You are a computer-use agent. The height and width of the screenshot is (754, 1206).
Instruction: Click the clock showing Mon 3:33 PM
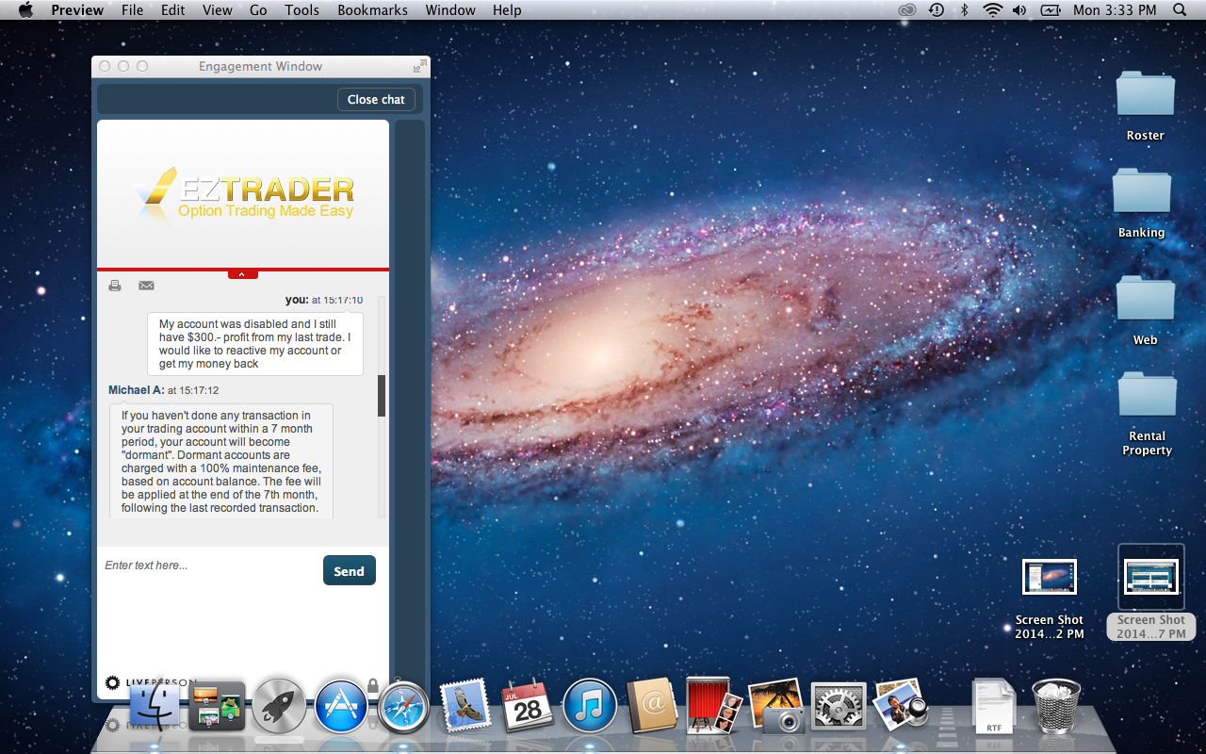(1115, 10)
